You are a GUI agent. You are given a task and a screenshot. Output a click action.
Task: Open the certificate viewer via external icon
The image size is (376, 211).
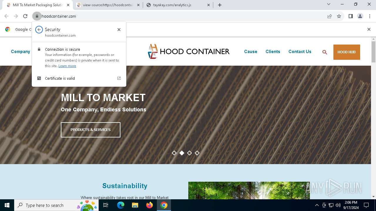point(119,78)
